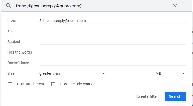Viewport: 193px width, 106px height.
Task: Click the arrow beside MB
Action: pos(183,74)
